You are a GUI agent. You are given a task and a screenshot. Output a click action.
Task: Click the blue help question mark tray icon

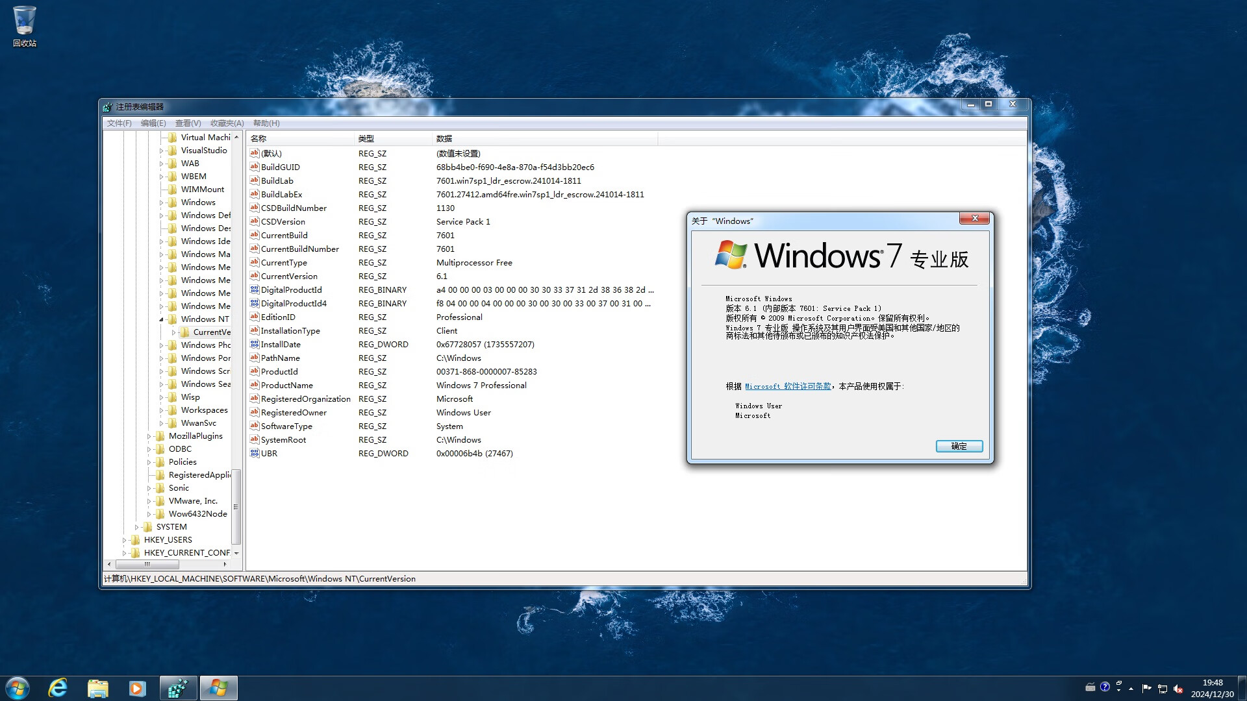(1105, 688)
